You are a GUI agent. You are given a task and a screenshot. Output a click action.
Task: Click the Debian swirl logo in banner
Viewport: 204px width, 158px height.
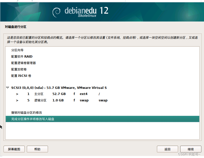pos(56,12)
